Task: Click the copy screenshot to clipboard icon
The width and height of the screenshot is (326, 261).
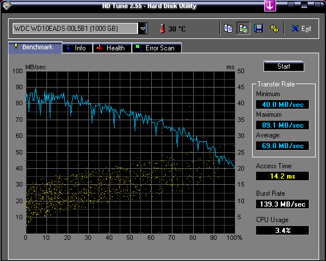Action: pos(243,29)
